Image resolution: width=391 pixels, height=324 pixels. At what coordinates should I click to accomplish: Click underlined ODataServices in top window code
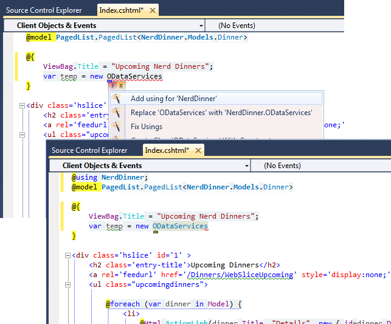[134, 76]
